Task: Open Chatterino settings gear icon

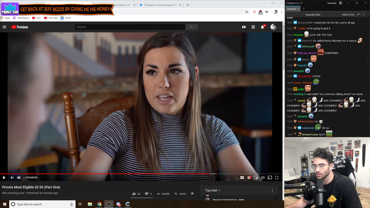Action: pyautogui.click(x=341, y=3)
